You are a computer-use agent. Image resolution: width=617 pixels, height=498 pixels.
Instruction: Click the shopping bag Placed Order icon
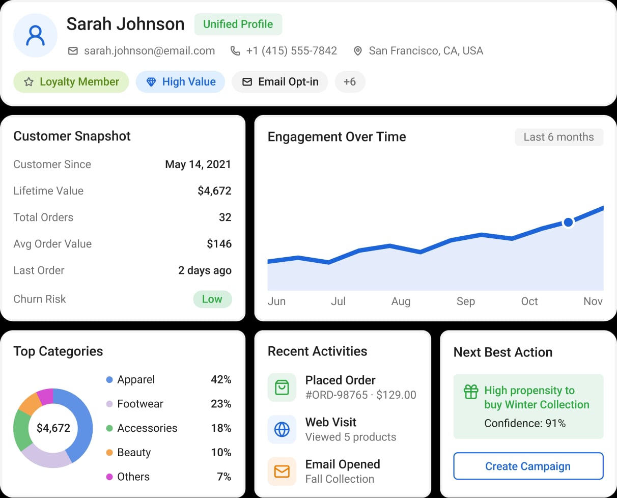coord(282,388)
